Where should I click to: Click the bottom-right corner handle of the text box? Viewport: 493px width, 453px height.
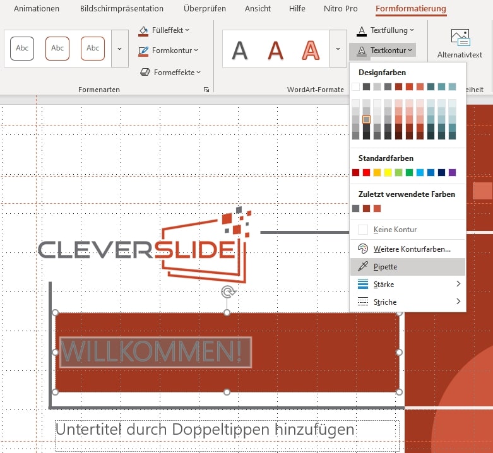click(399, 392)
